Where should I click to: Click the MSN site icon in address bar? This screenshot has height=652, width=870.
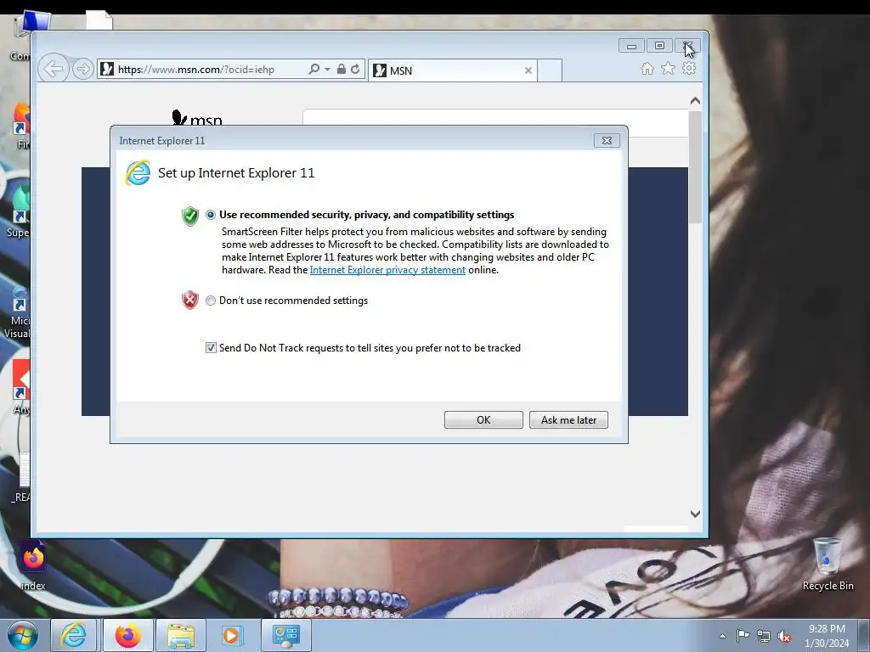[x=107, y=70]
